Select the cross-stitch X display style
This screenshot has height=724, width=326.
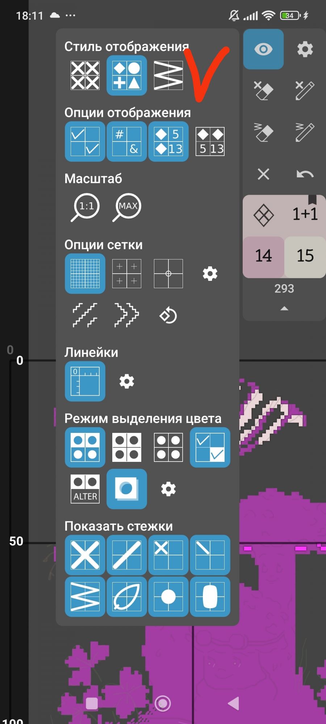(85, 75)
